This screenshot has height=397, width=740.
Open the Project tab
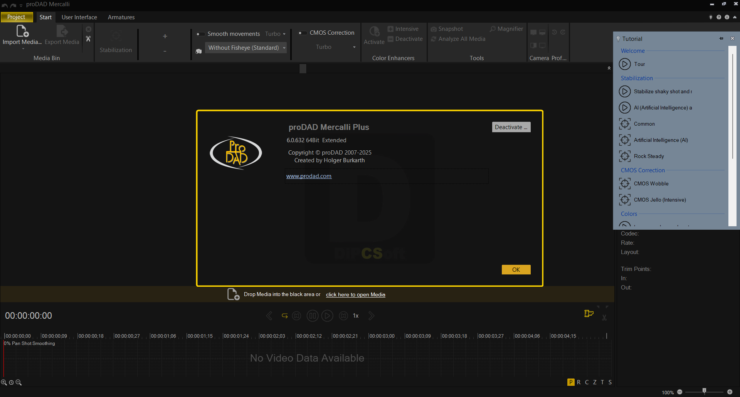16,17
